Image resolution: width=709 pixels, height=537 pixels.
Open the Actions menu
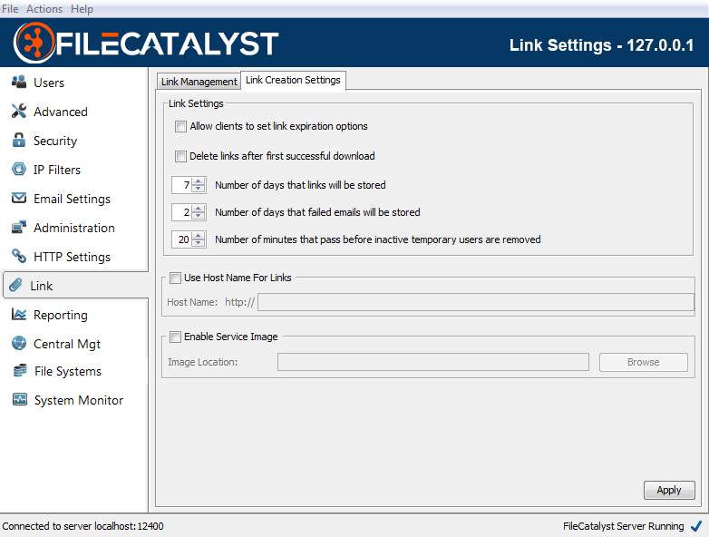(44, 8)
